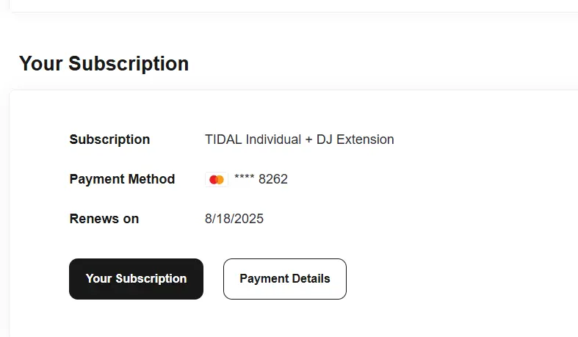The height and width of the screenshot is (337, 578).
Task: Click the Payment Method label
Action: (x=122, y=179)
